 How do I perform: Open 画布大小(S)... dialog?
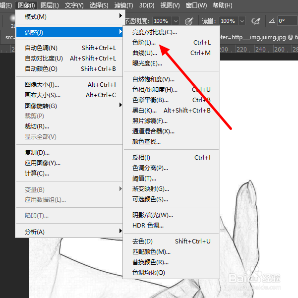(69, 95)
